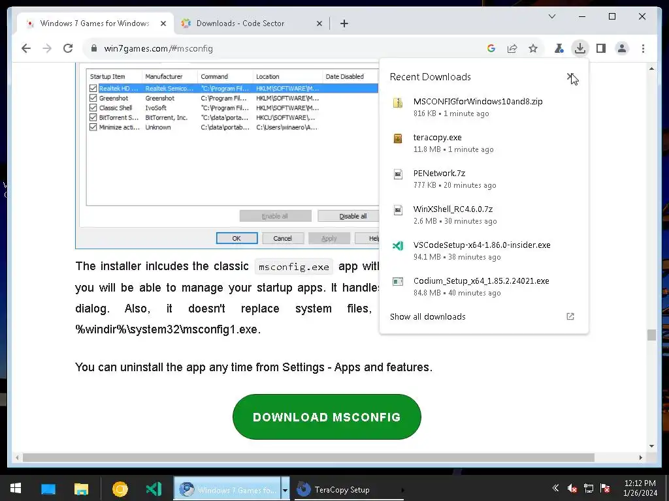Click muted volume tray icon
The height and width of the screenshot is (501, 669).
572,489
